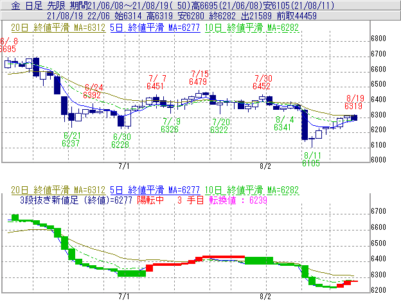The height and width of the screenshot is (305, 401).
Task: Click the 始6314 value in second header row
Action: coord(128,16)
